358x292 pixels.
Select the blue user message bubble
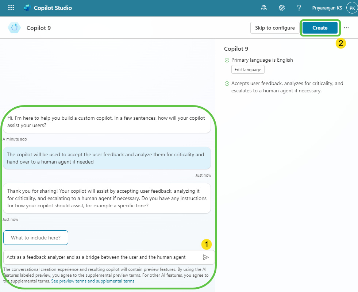[x=107, y=158]
